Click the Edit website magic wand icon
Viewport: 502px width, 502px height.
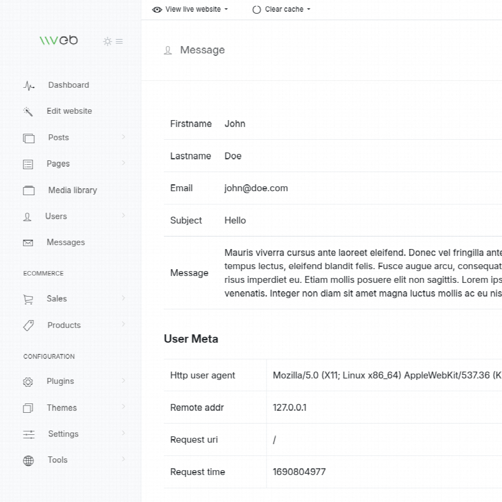tap(28, 112)
